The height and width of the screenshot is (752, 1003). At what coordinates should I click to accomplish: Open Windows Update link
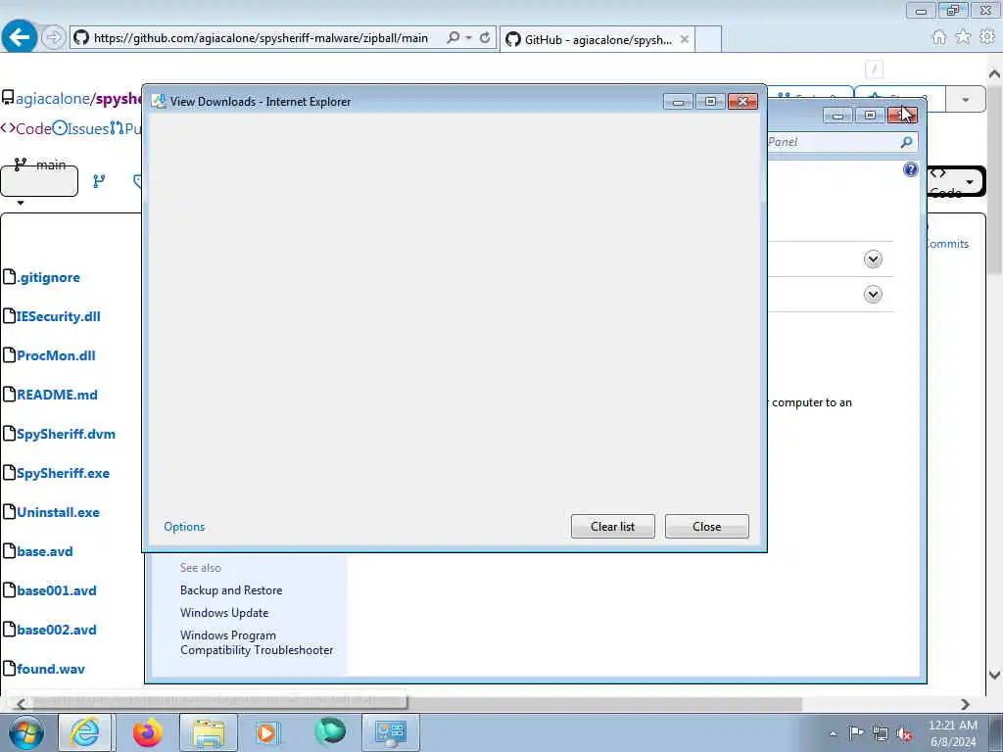pyautogui.click(x=224, y=613)
